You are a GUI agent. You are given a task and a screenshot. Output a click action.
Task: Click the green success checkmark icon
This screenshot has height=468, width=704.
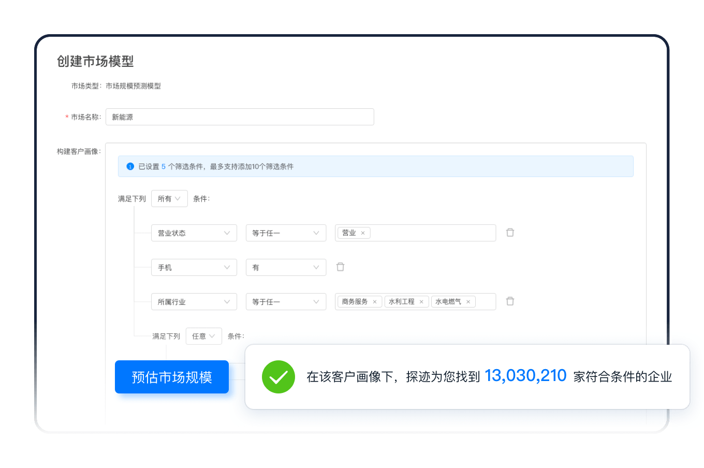pos(278,377)
